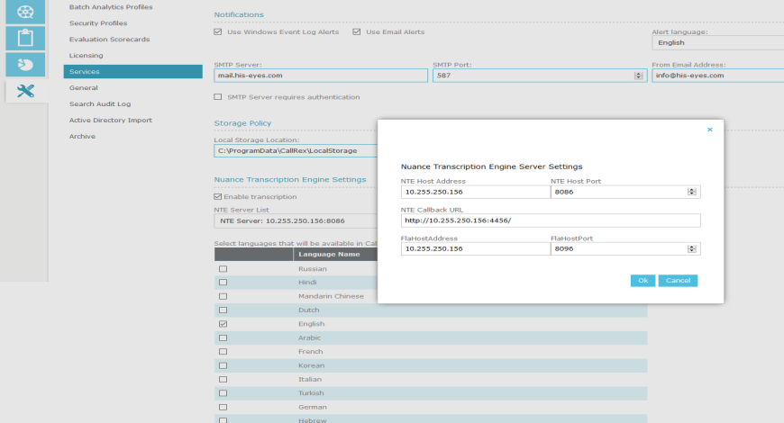The width and height of the screenshot is (784, 423).
Task: Toggle Use Windows Event Log Alerts
Action: [x=218, y=32]
